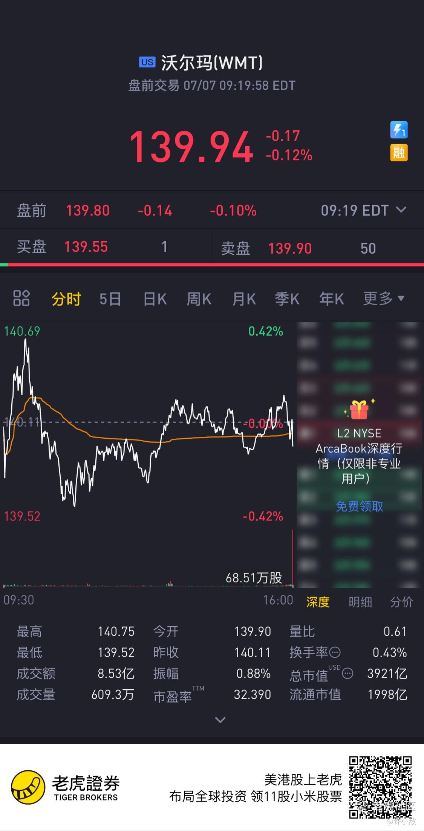Screen dimensions: 424x831
Task: Tap the blue lightning quick-trade icon
Action: [399, 130]
